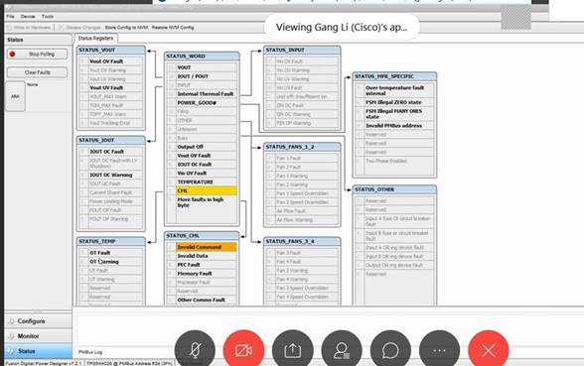The image size is (584, 366).
Task: Click the red Stop Polling indicator icon
Action: tap(12, 55)
